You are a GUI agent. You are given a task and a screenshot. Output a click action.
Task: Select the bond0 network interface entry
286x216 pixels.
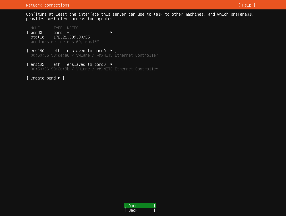(36, 32)
